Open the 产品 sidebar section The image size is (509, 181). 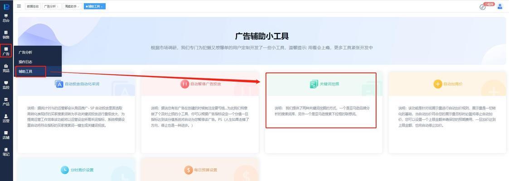pyautogui.click(x=6, y=102)
